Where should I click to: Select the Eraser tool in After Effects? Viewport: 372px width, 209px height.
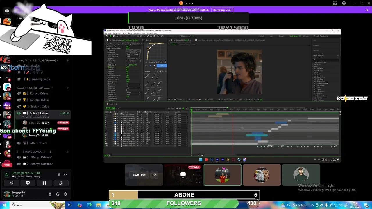coord(154,36)
